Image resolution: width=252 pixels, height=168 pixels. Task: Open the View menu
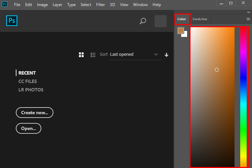pos(124,5)
